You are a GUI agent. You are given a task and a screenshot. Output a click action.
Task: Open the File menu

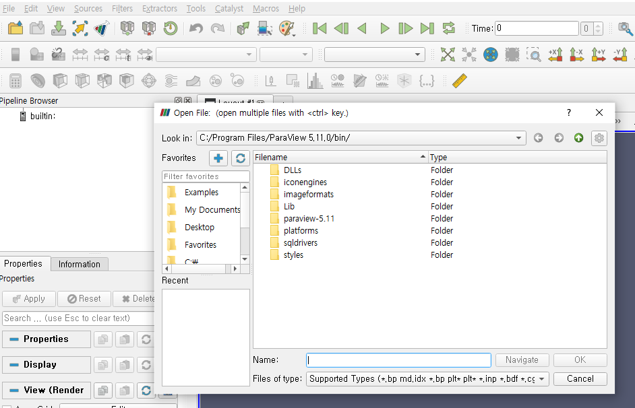point(9,9)
